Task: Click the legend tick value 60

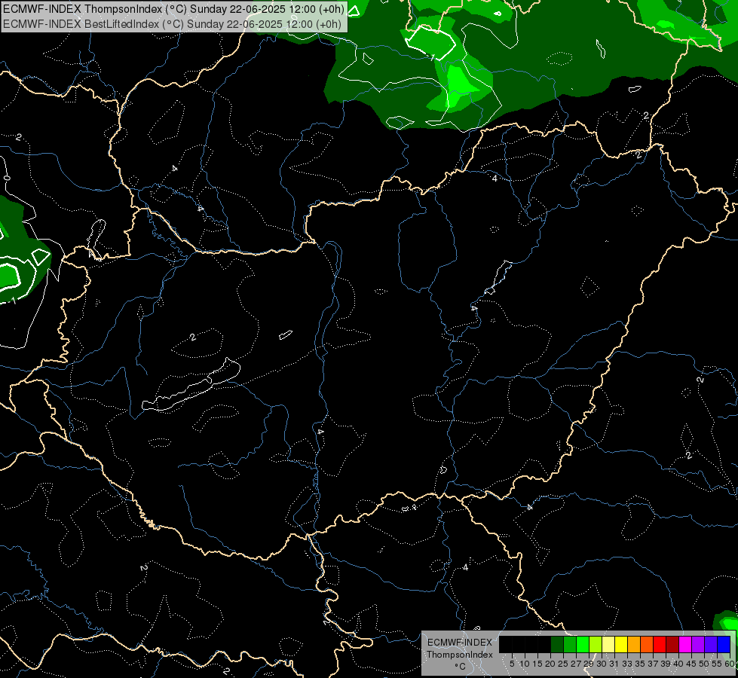Action: tap(730, 664)
